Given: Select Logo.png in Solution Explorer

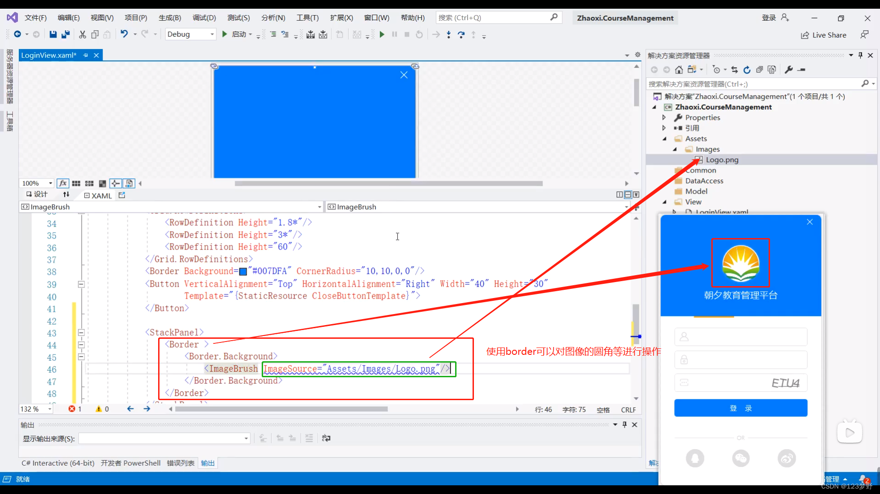Looking at the screenshot, I should (722, 160).
